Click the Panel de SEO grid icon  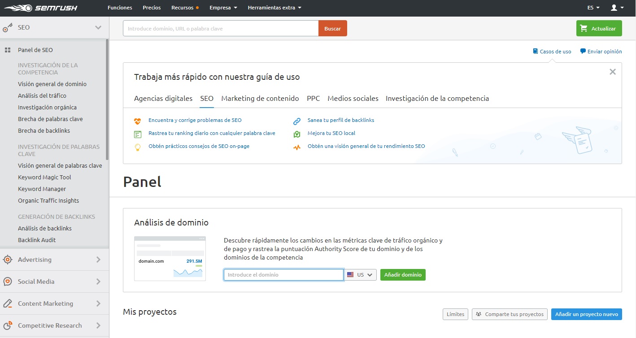pyautogui.click(x=7, y=50)
